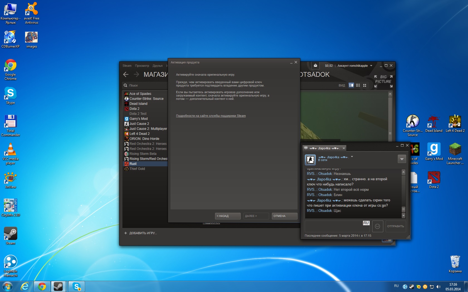Open CityInfo 2.10 desktop shortcut
Screen dimensions: 468x292
pos(10,208)
